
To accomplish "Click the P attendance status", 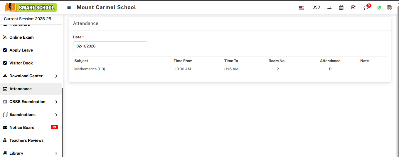I will (330, 69).
